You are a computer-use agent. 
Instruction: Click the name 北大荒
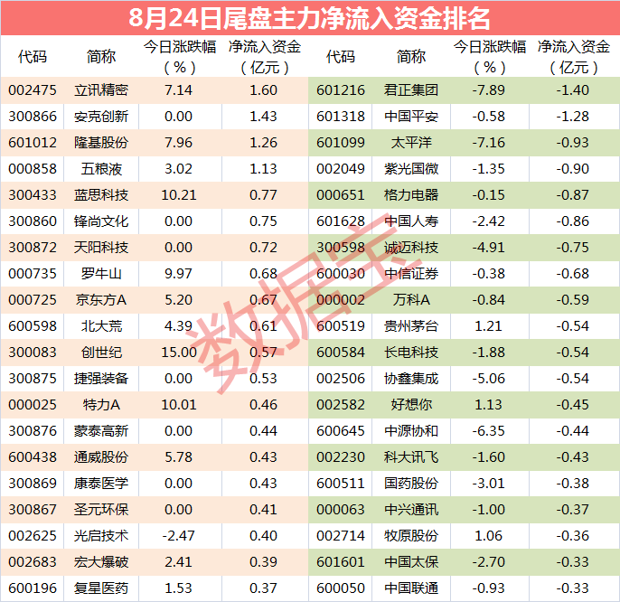[101, 326]
